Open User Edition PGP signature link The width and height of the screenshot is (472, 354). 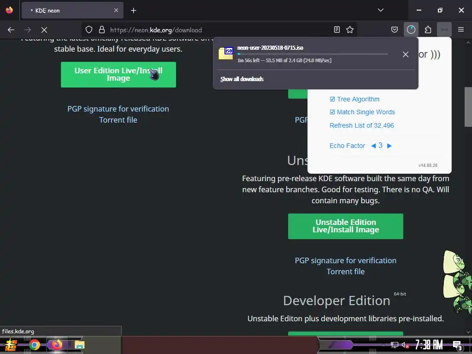click(x=118, y=109)
